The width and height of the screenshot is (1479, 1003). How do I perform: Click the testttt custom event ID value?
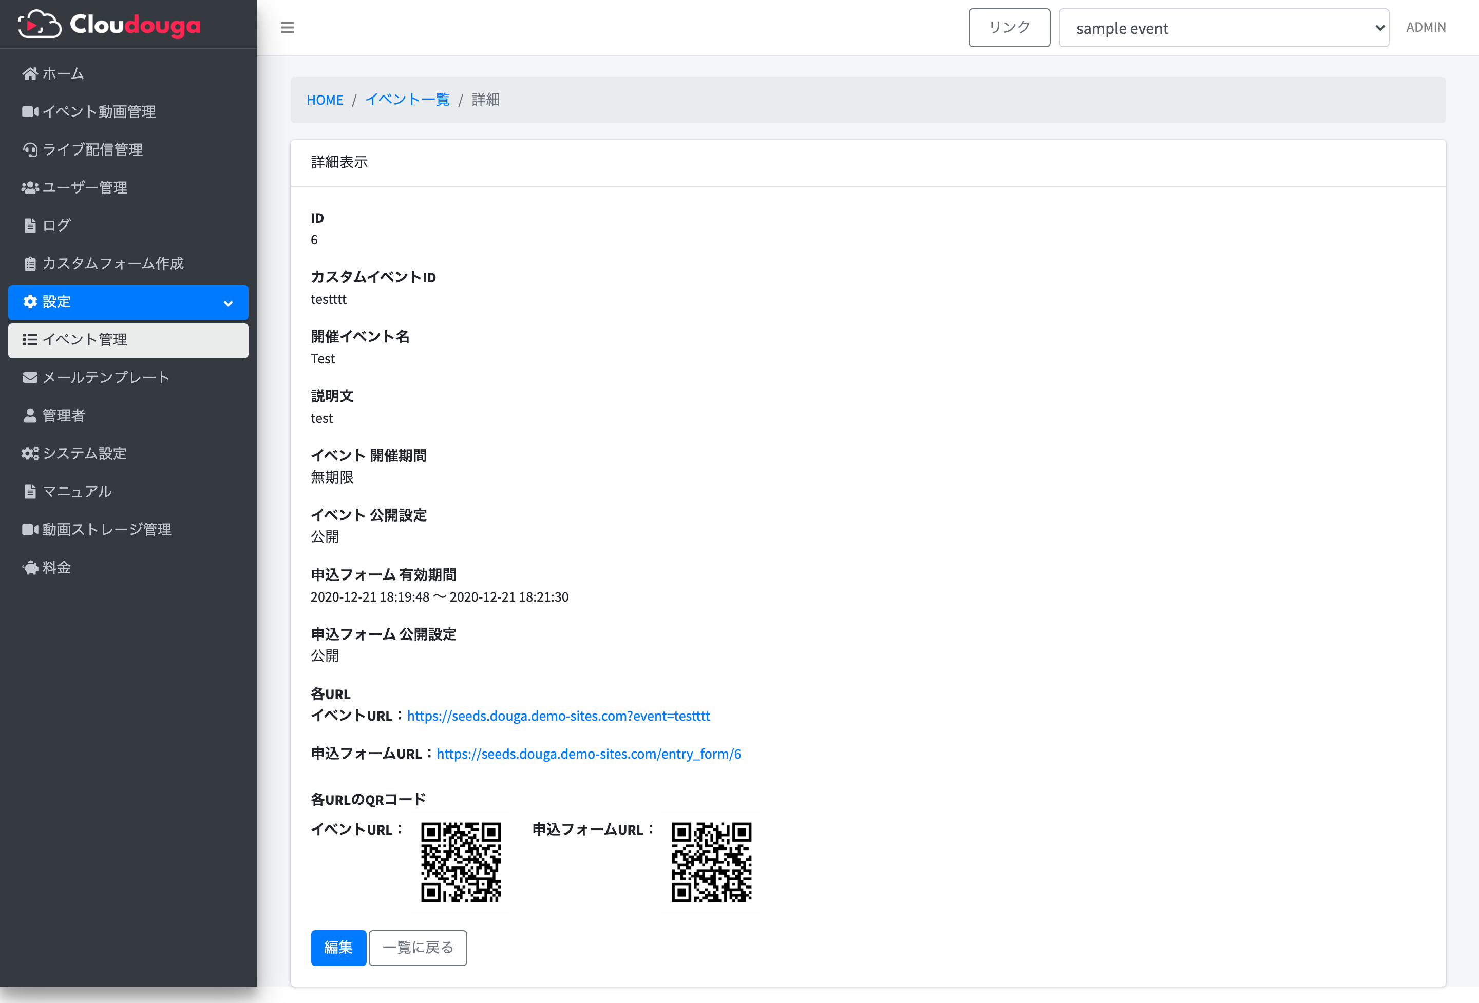point(328,300)
